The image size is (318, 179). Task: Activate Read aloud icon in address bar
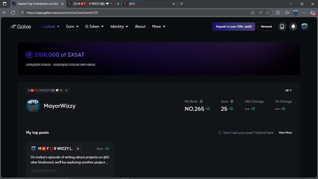(260, 12)
